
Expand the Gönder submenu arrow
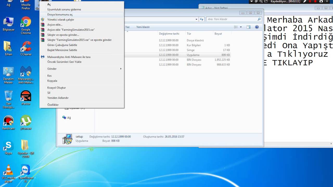tap(121, 69)
